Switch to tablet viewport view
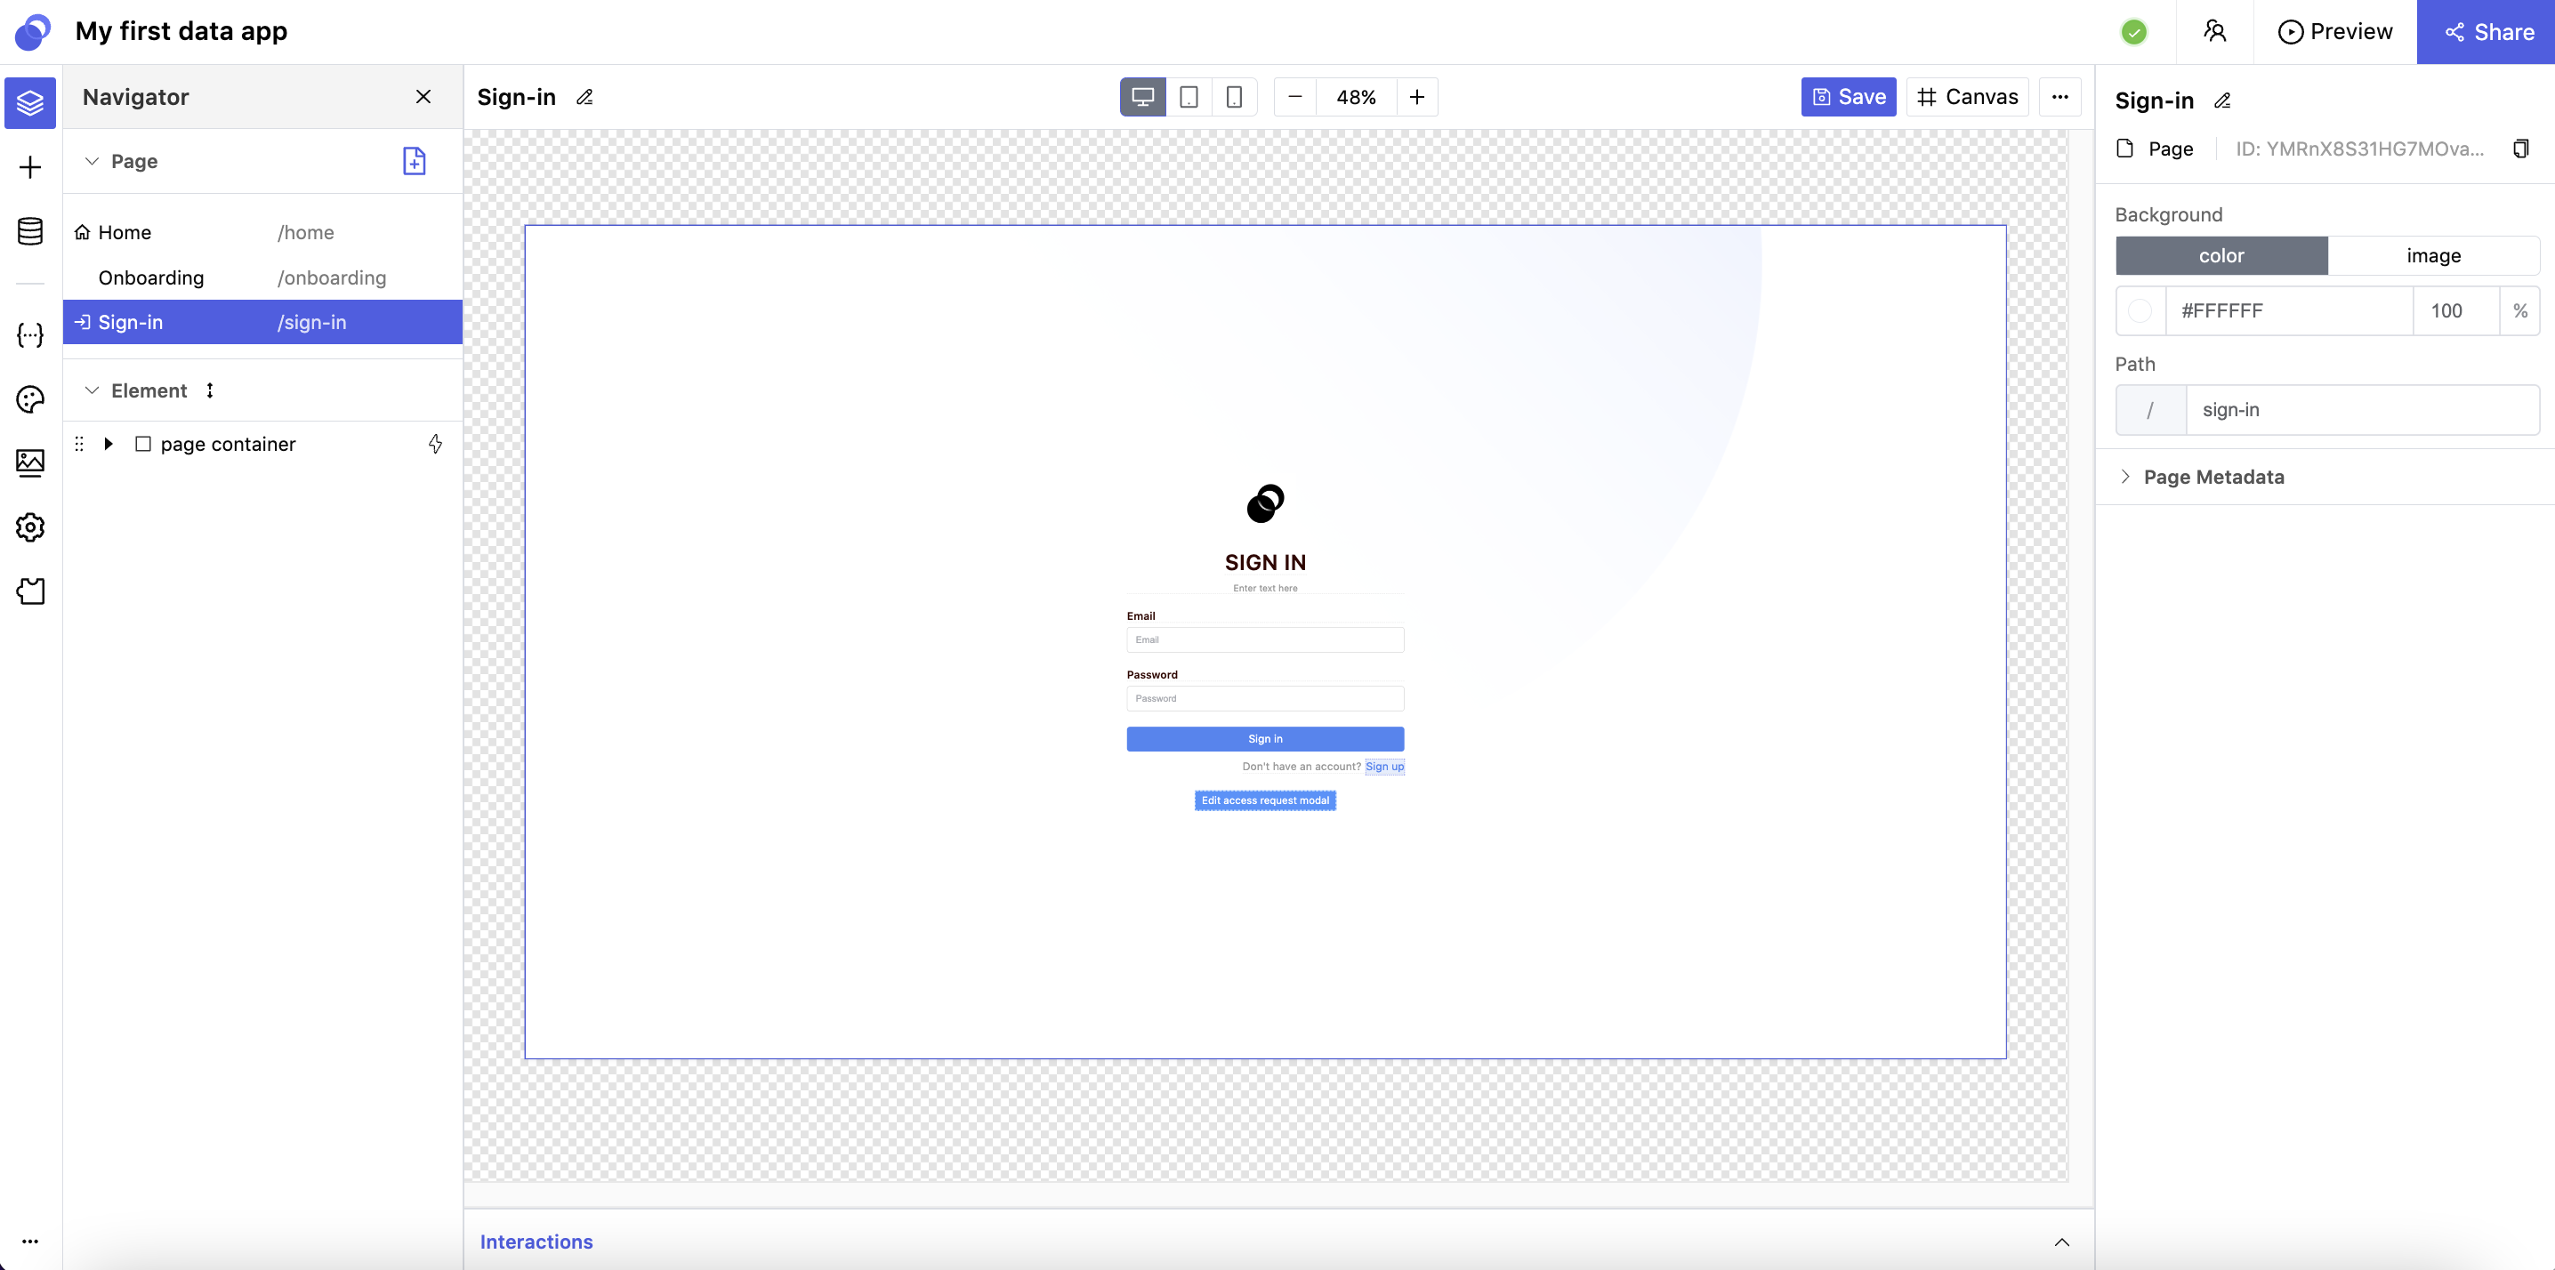2555x1270 pixels. tap(1189, 97)
